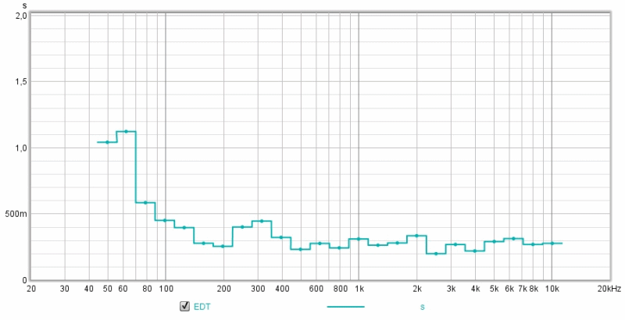This screenshot has width=625, height=320.
Task: Click the 4k frequency axis label
Action: pos(475,289)
